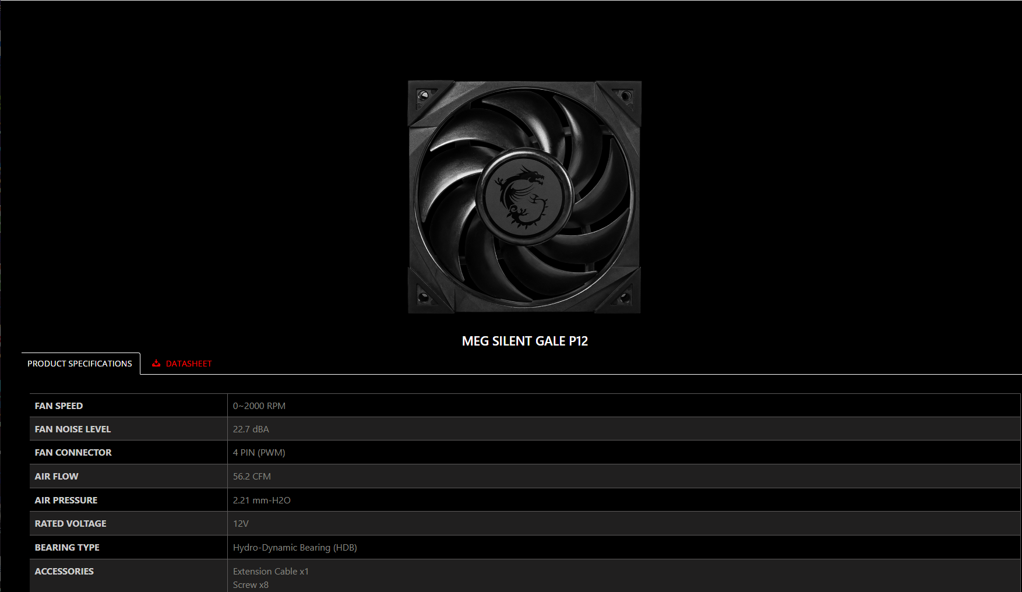
Task: Open the Datasheet link
Action: pos(188,364)
